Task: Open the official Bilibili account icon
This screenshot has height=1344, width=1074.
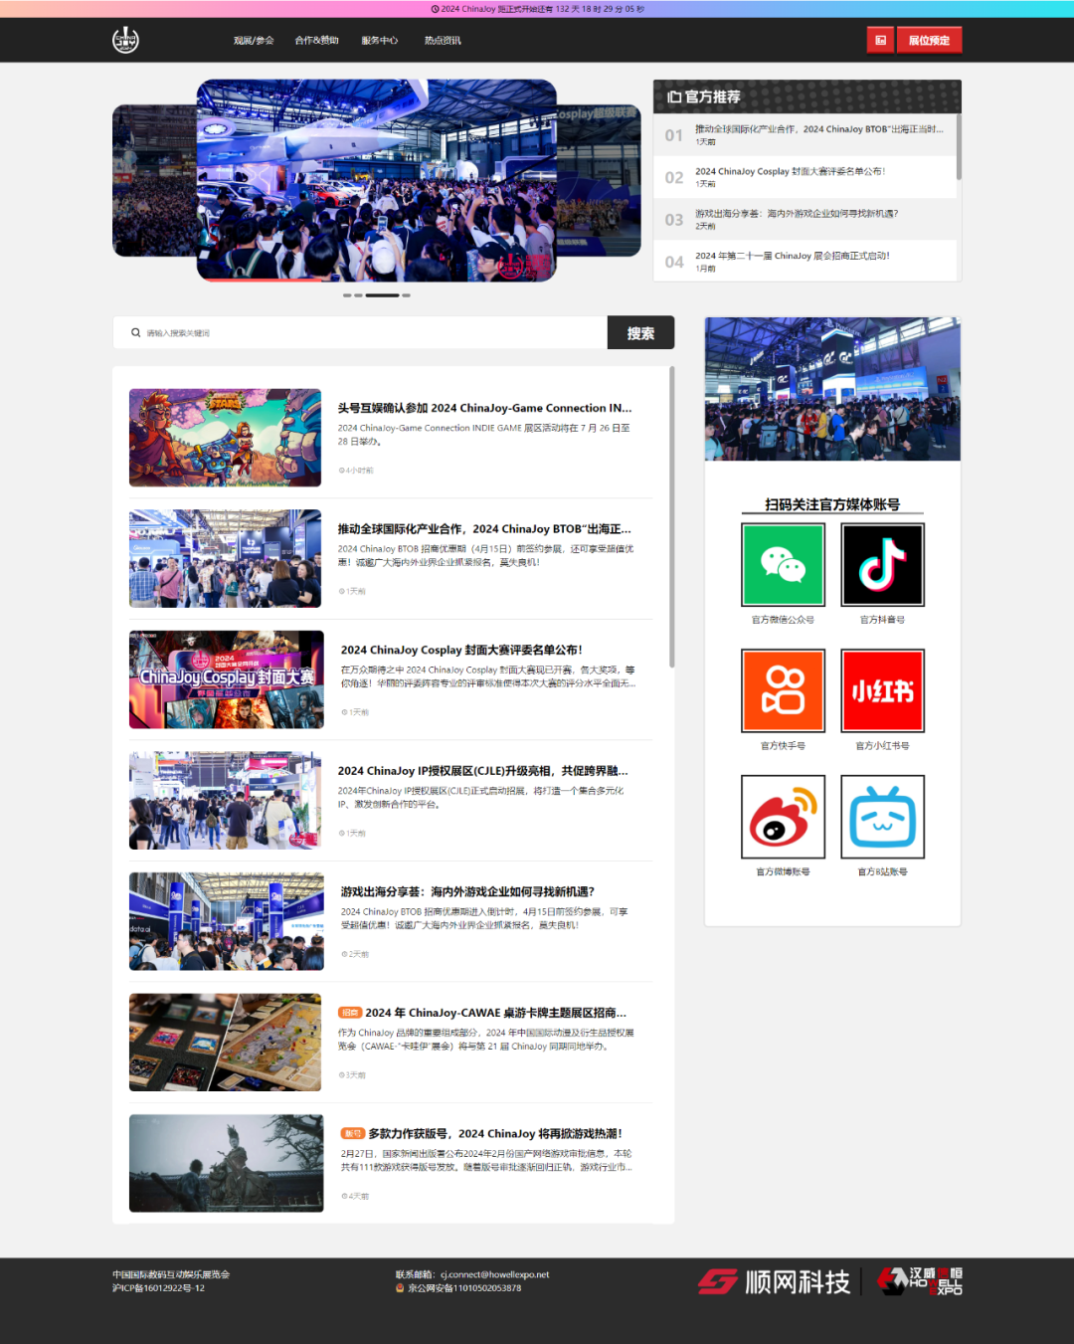Action: click(883, 817)
